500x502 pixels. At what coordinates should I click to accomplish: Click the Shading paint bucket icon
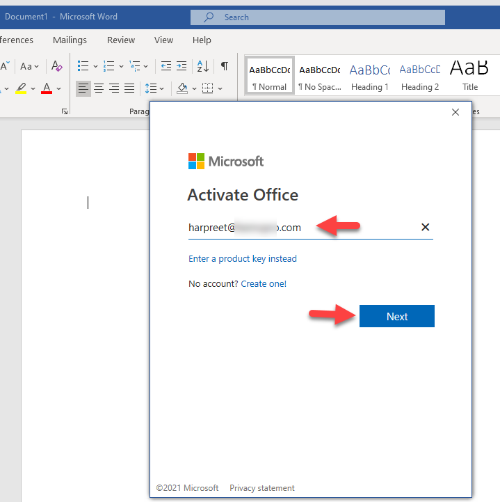182,88
